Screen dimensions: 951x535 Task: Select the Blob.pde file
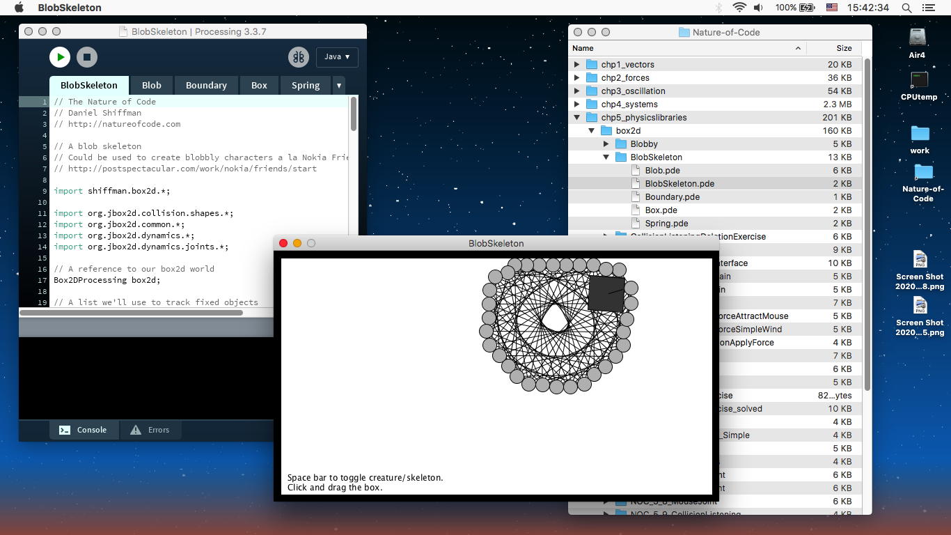click(662, 171)
